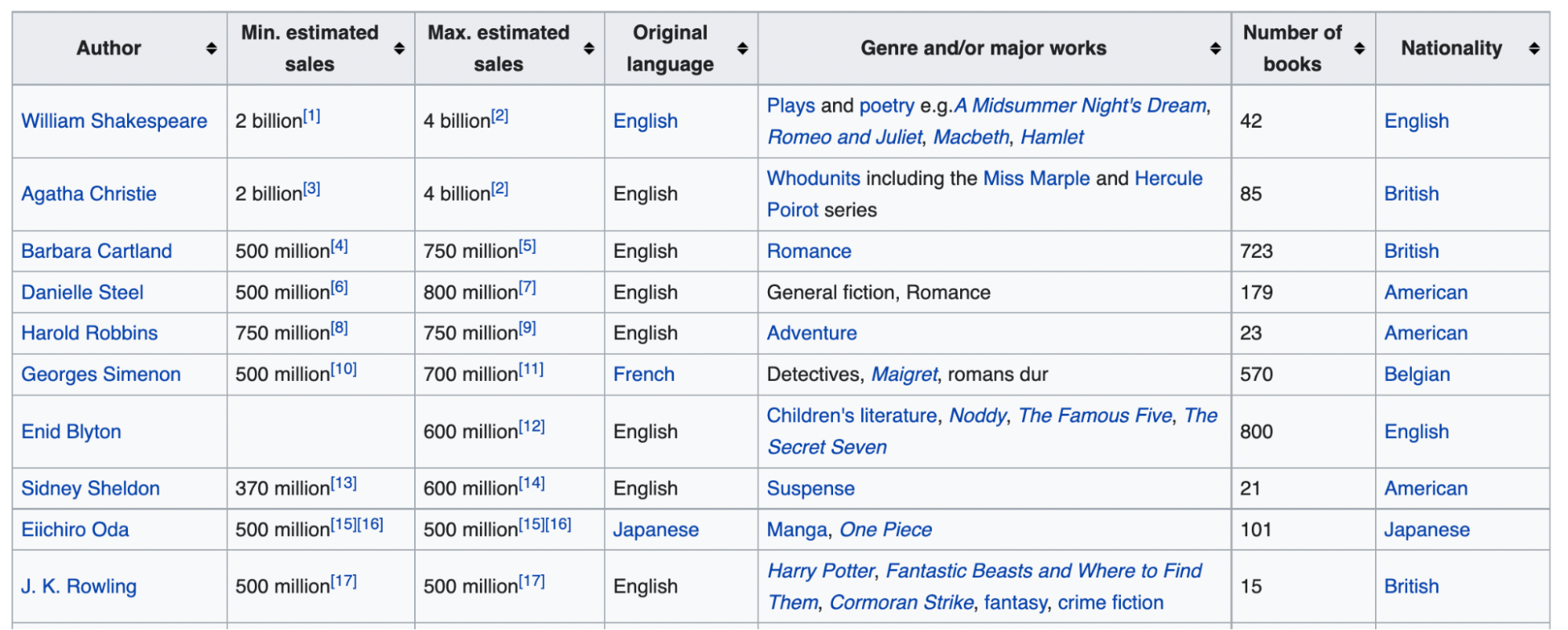Open Enid Blyton article
This screenshot has width=1568, height=630.
(71, 432)
